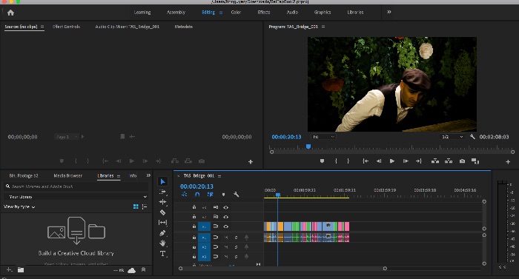Select the Slip tool

[x=162, y=223]
